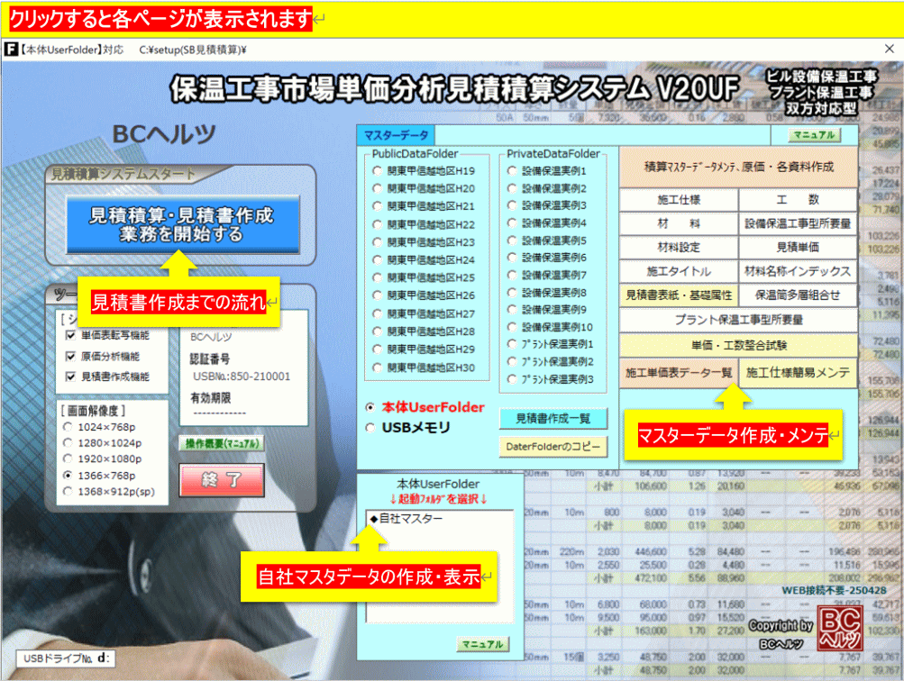Select the 設備保温実例9 radio button
904x681 pixels.
512,310
